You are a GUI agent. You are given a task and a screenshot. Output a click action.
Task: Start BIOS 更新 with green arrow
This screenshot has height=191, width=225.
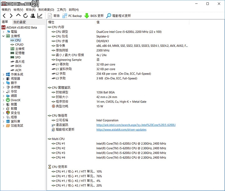(x=94, y=16)
